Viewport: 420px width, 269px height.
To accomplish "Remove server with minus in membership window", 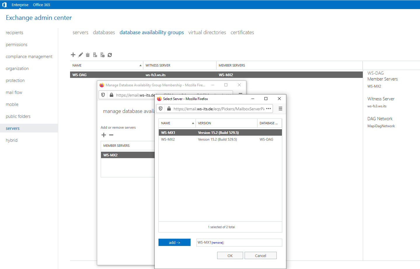I will point(111,135).
